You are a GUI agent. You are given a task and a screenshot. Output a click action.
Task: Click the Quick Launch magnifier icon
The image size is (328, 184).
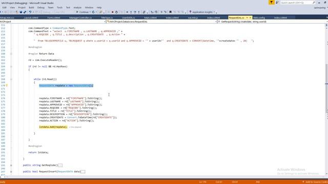coord(314,3)
